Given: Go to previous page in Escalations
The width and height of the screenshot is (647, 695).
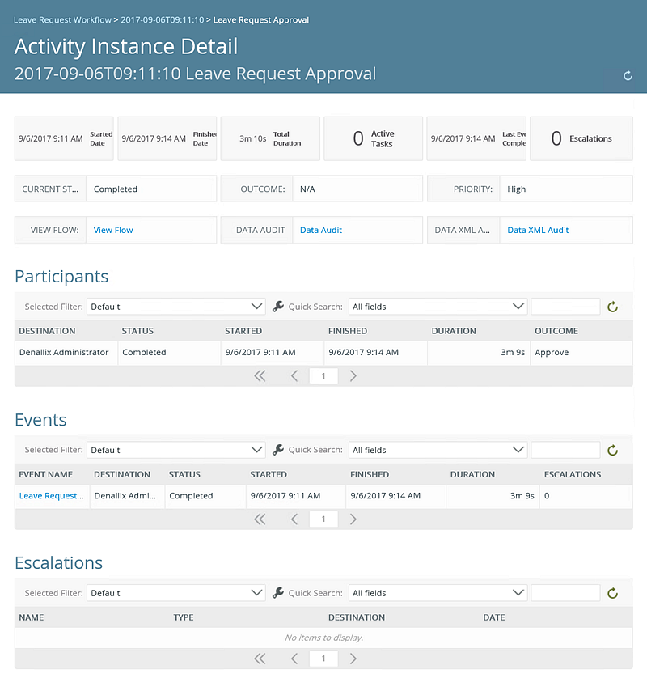Looking at the screenshot, I should coord(294,659).
